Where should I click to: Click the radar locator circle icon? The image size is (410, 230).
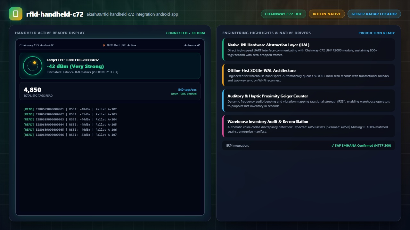tap(33, 66)
